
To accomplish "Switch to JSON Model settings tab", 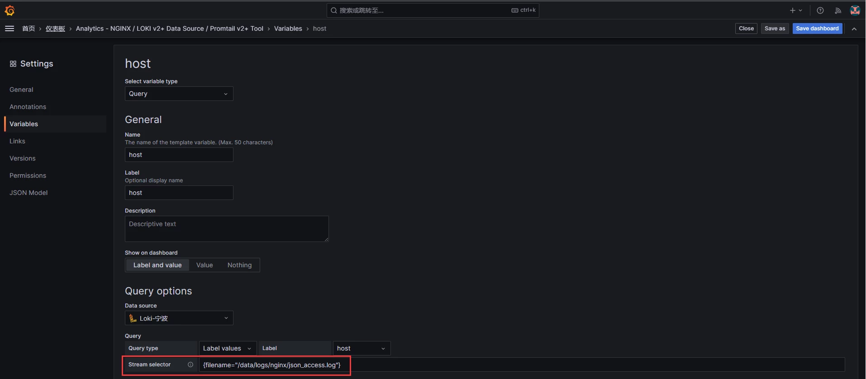I will pyautogui.click(x=29, y=193).
